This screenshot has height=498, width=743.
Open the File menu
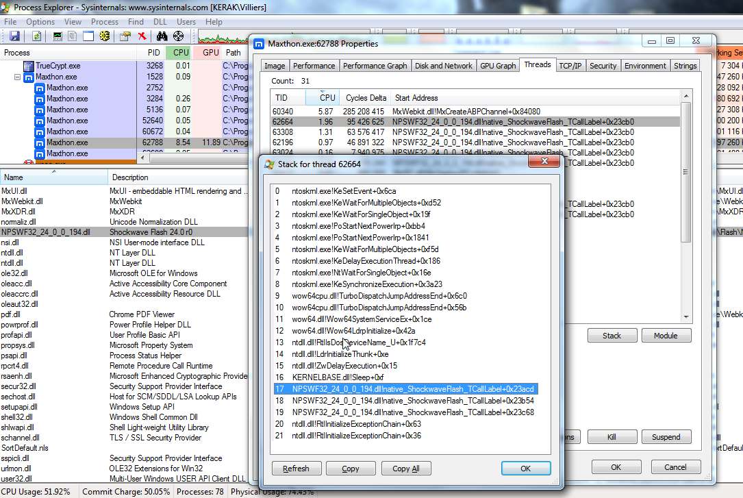(10, 22)
